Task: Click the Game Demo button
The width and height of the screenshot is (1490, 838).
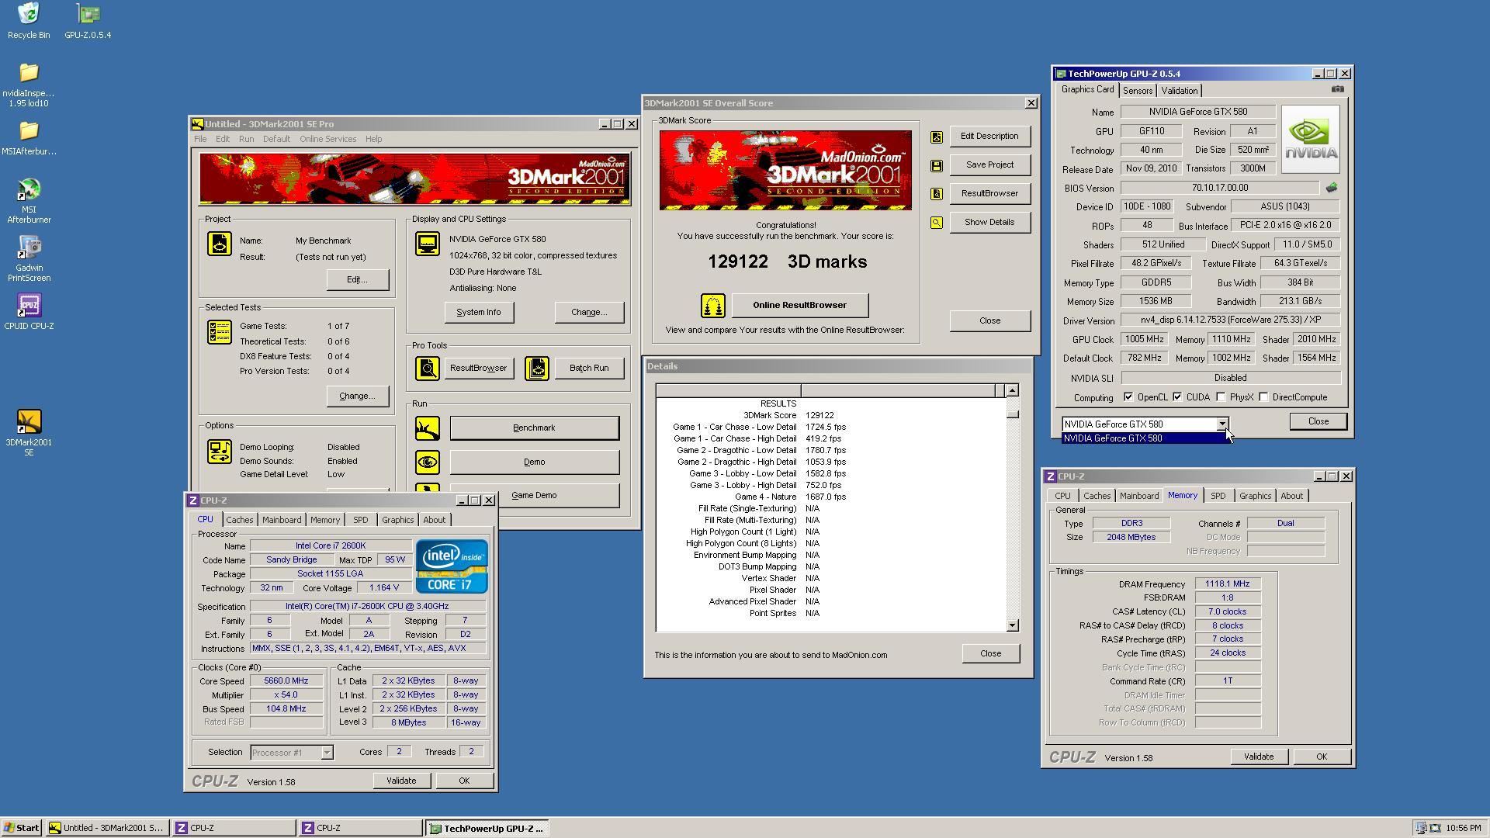Action: [534, 495]
